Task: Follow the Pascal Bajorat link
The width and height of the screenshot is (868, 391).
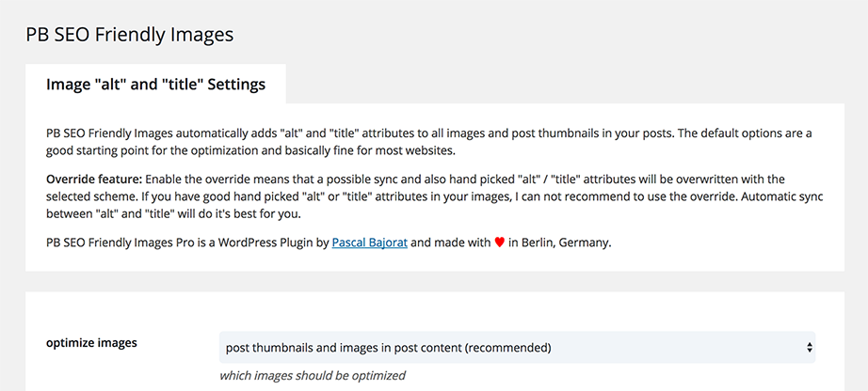Action: click(x=370, y=242)
